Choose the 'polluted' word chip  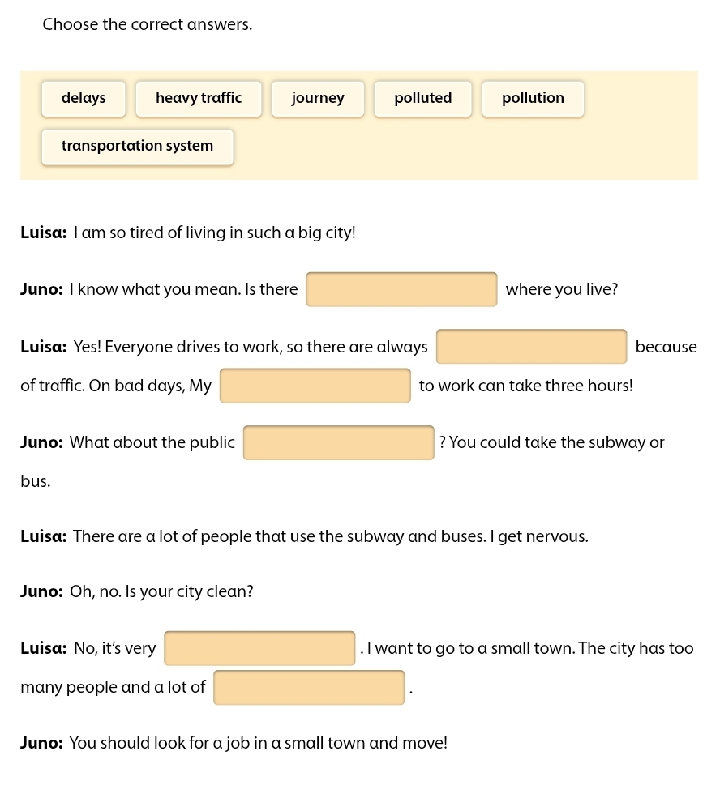click(422, 99)
